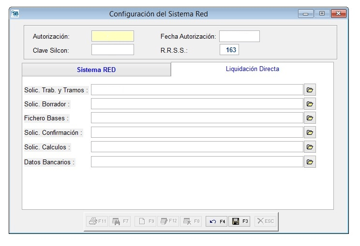Select the Liquidación Directa tab
The width and height of the screenshot is (360, 246).
coord(252,69)
